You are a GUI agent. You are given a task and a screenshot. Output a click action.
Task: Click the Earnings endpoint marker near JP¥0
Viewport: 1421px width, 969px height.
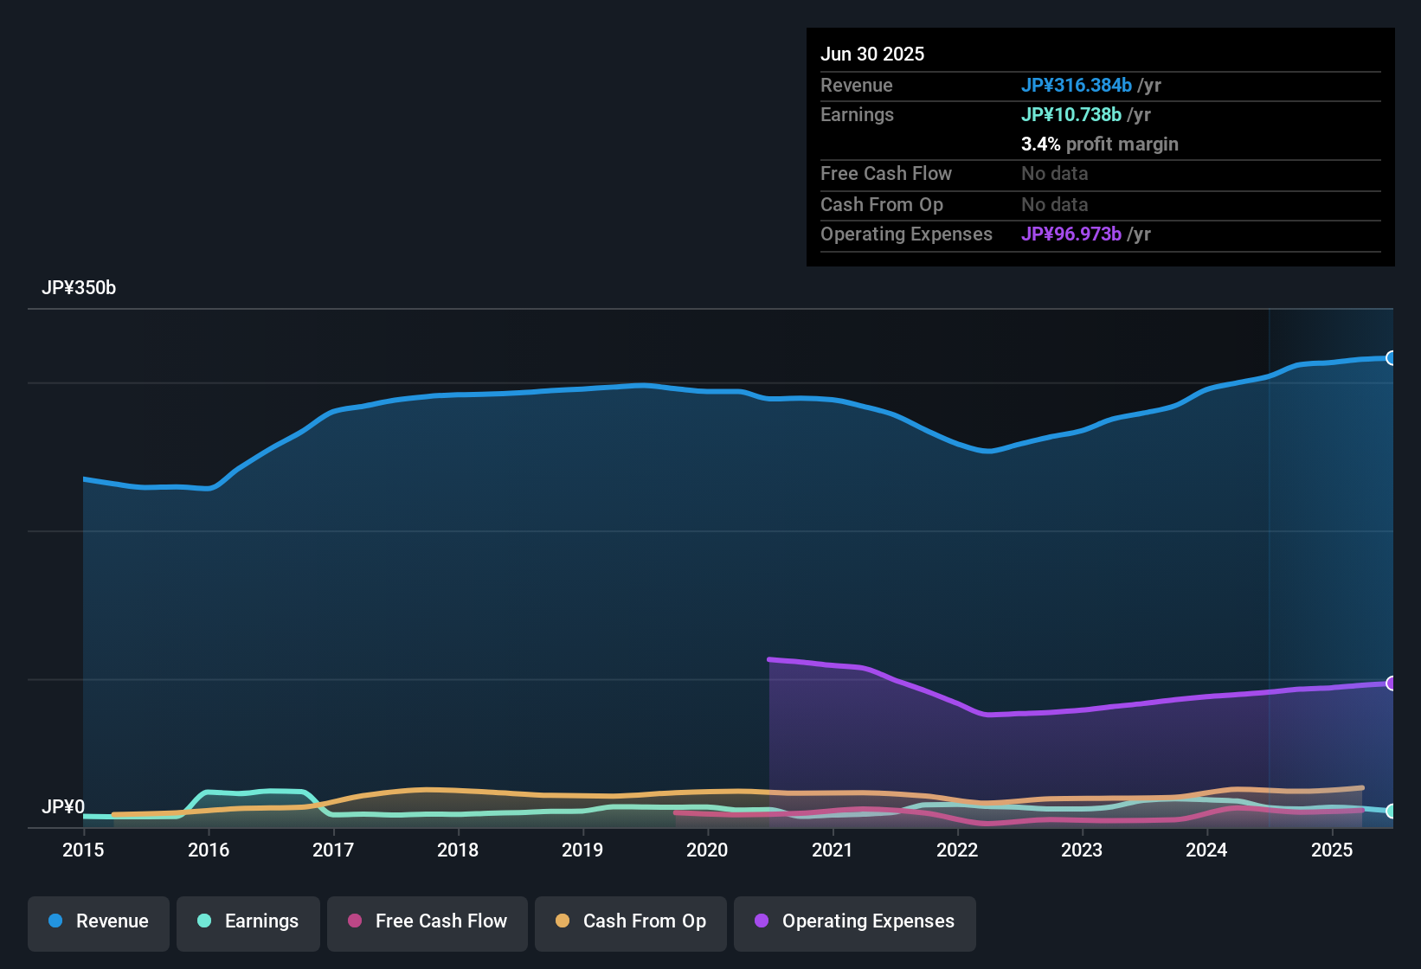click(1392, 812)
